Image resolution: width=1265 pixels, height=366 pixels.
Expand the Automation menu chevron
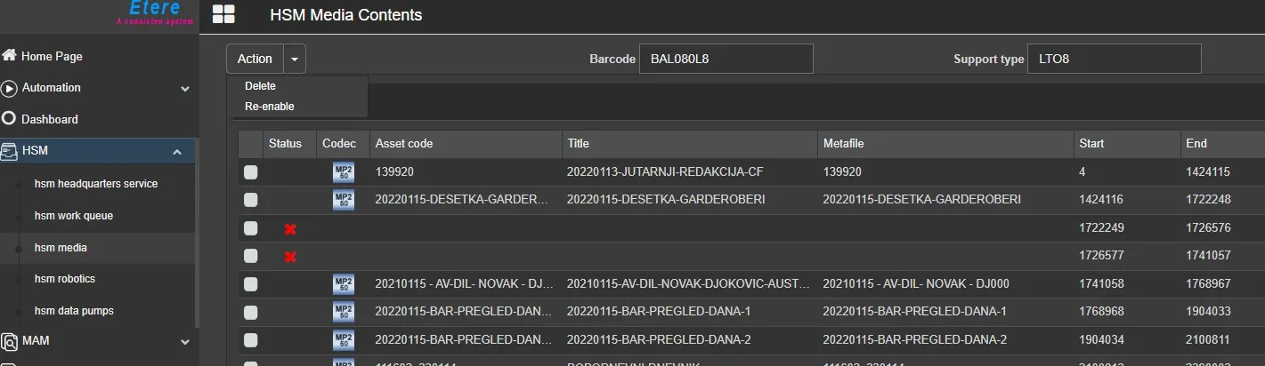point(185,89)
